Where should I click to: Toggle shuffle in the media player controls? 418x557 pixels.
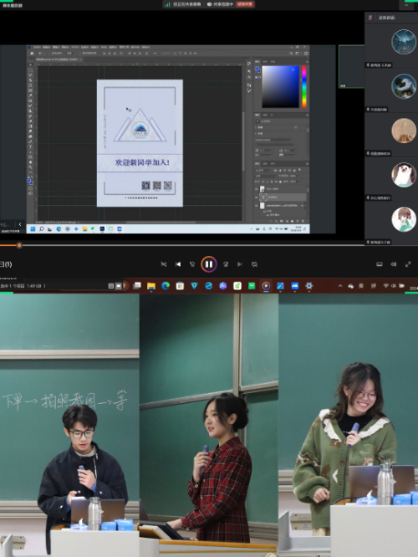click(164, 264)
